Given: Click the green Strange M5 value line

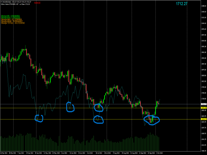Looking at the screenshot, I should pyautogui.click(x=10, y=16).
